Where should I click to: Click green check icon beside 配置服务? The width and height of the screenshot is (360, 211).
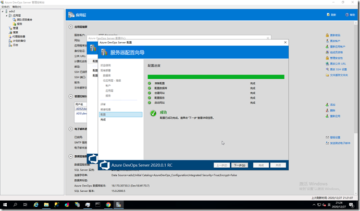[150, 98]
